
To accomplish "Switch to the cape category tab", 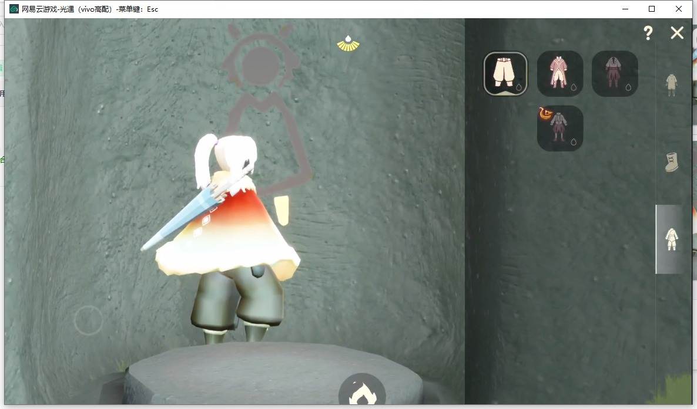I will [x=671, y=85].
